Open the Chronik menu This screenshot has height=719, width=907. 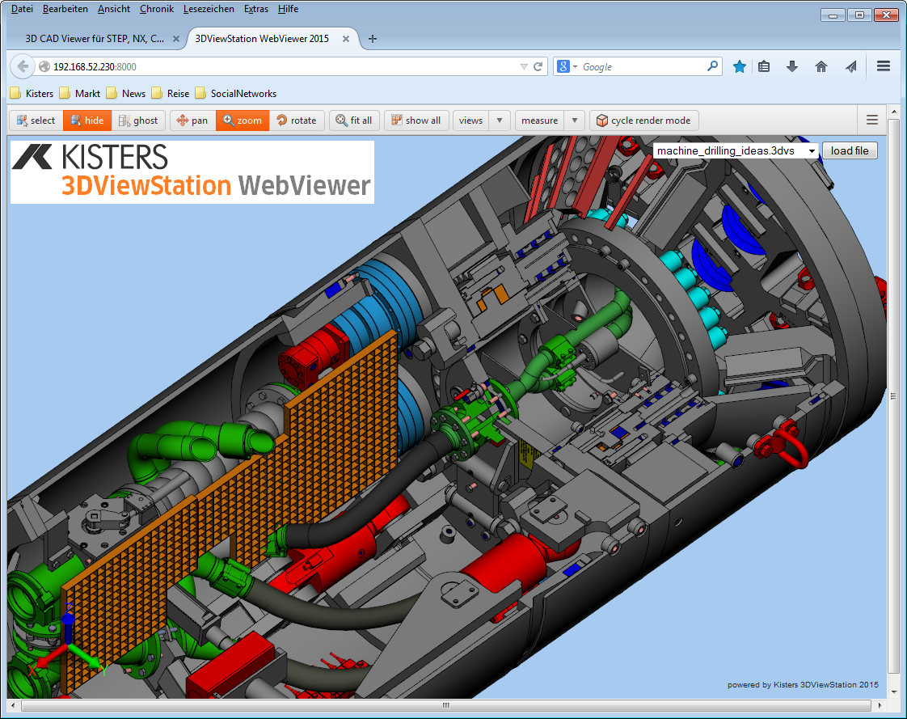(x=157, y=9)
